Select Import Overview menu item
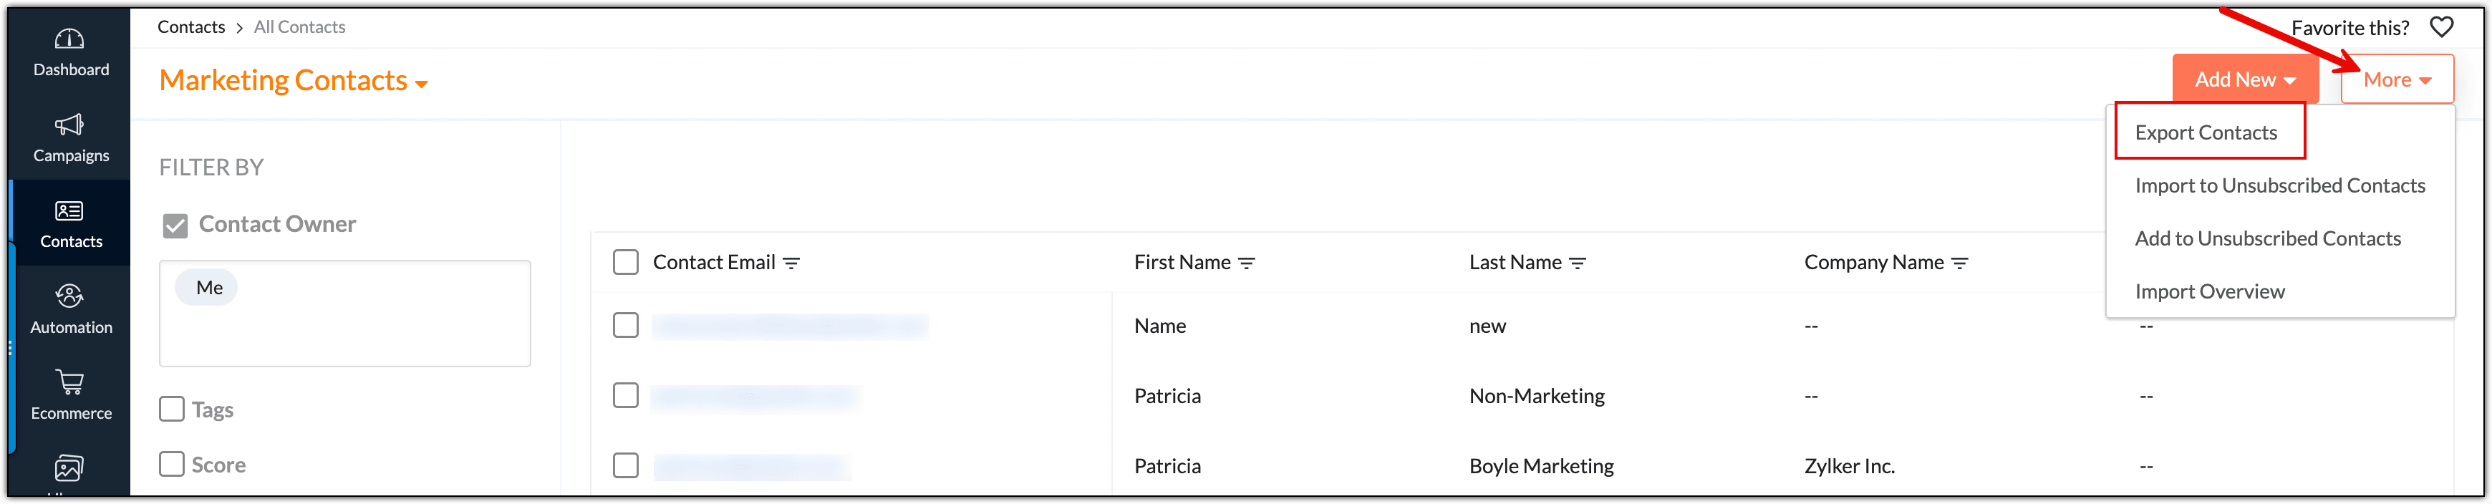The width and height of the screenshot is (2492, 504). [x=2210, y=291]
